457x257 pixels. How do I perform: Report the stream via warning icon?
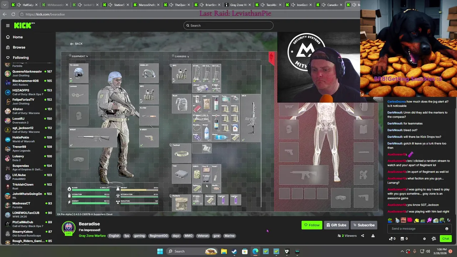pos(373,236)
